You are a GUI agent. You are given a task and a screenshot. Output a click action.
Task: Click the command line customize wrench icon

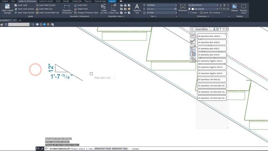pyautogui.click(x=42, y=148)
